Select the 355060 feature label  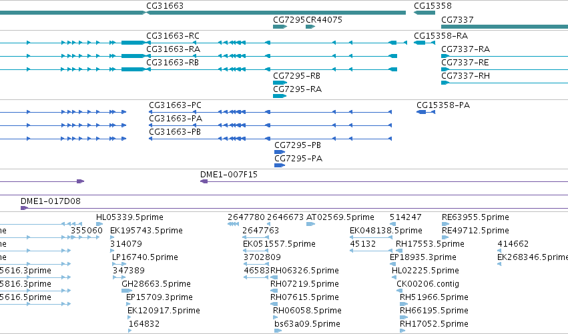click(x=87, y=231)
